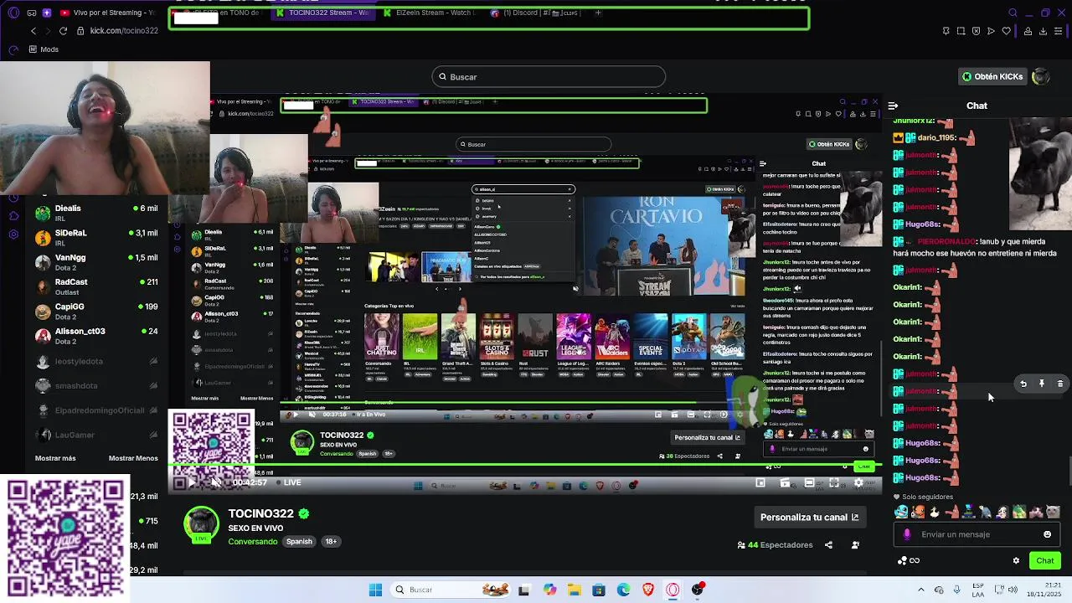Collapse the chat panel with arrow icon
The width and height of the screenshot is (1072, 603).
[893, 106]
